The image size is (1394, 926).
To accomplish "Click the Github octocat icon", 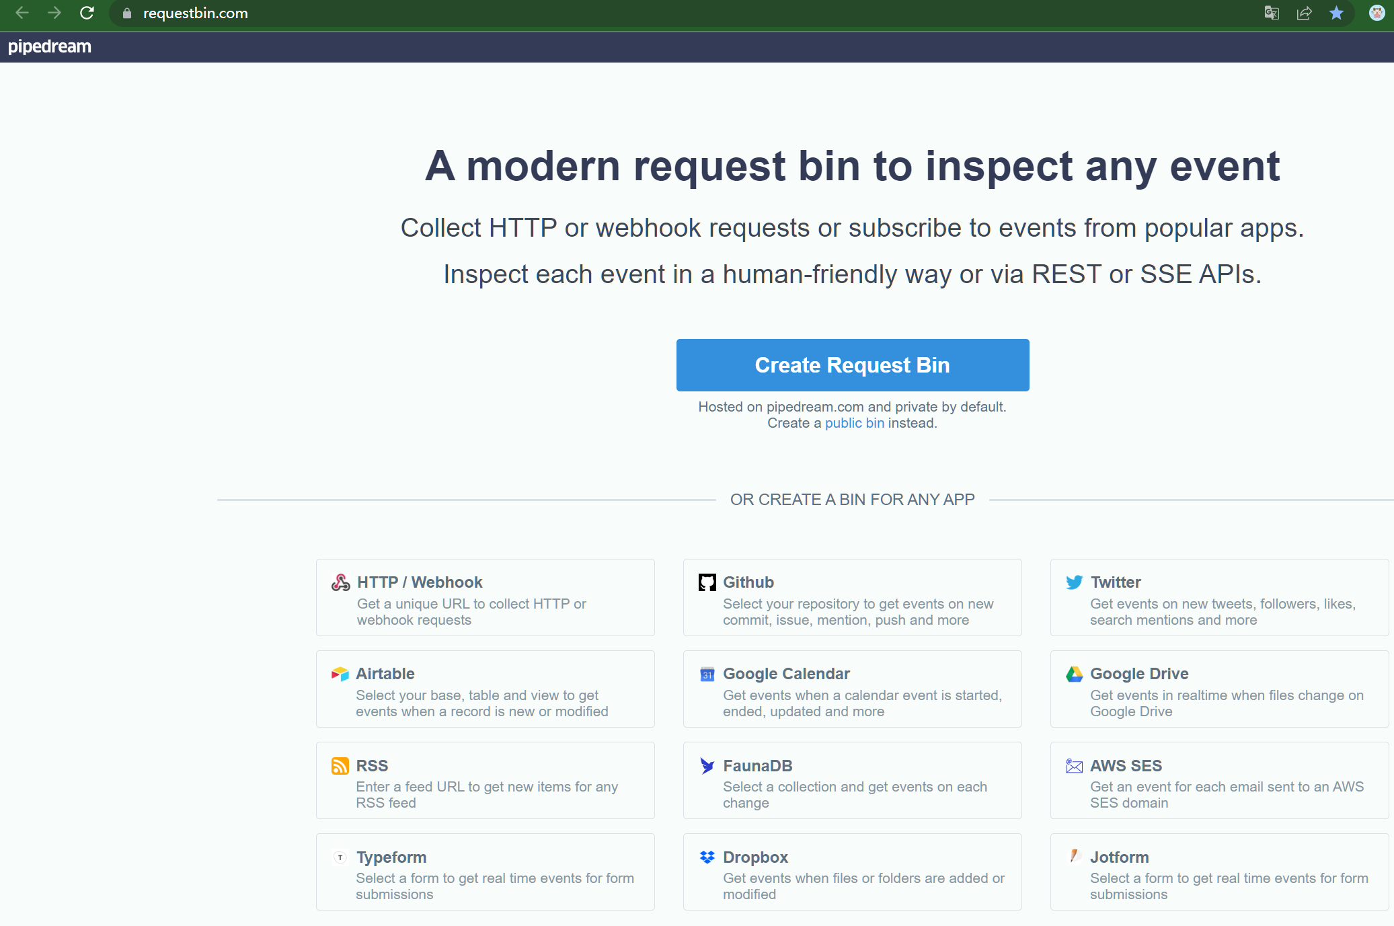I will click(x=707, y=582).
